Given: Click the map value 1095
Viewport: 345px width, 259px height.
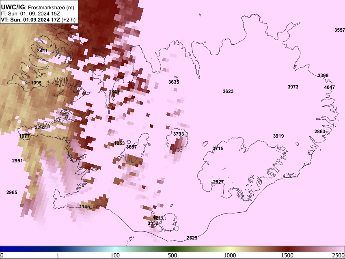Looking at the screenshot, I should (36, 83).
